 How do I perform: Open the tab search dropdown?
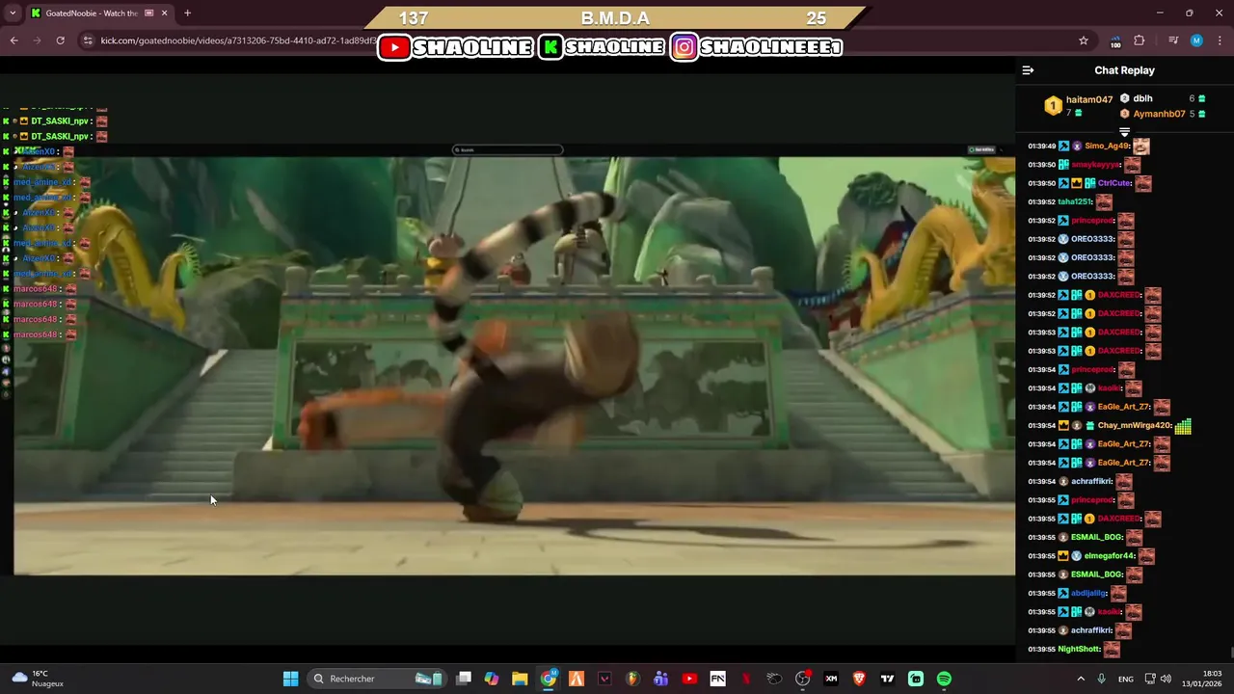[x=13, y=13]
